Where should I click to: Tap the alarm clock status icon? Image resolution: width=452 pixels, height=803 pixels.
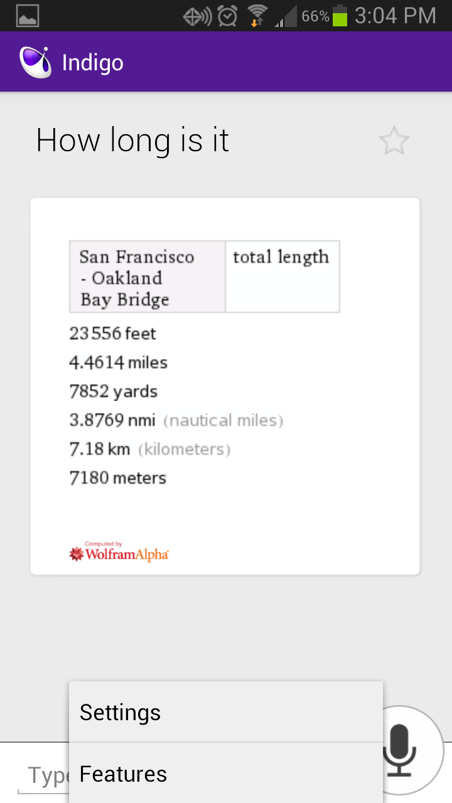[x=228, y=16]
